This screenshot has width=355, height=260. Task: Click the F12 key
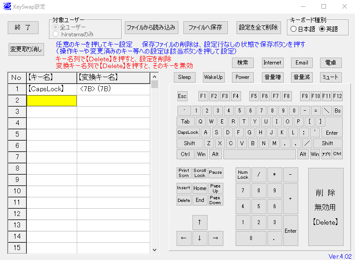(338, 96)
